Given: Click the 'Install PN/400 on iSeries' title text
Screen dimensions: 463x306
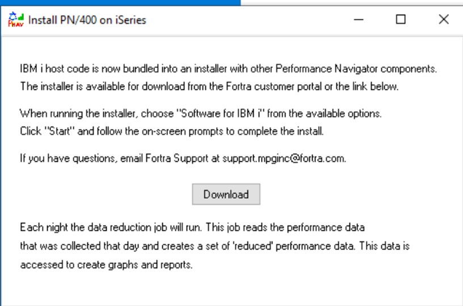Looking at the screenshot, I should point(87,20).
